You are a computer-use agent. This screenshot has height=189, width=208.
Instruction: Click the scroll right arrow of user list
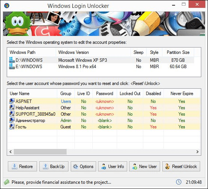point(198,152)
